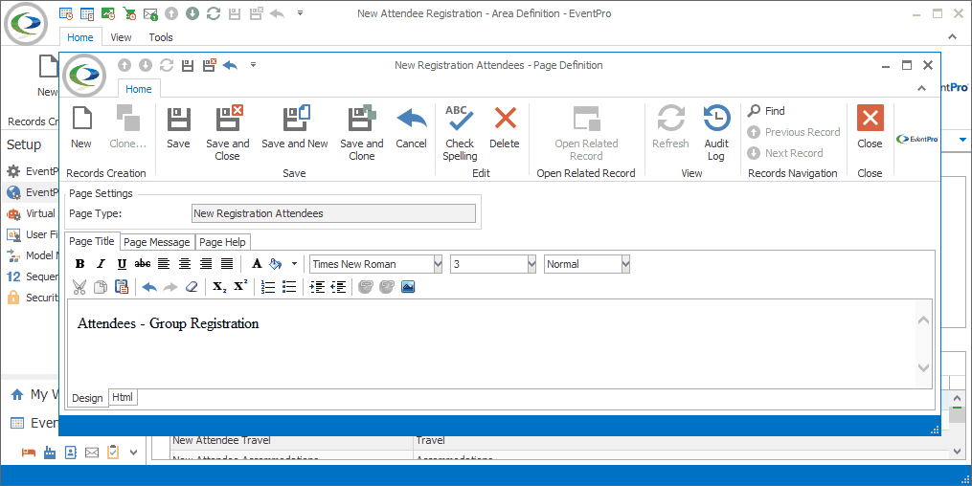Click the editor's scroll down arrow
Screen dimensions: 972x486
coord(924,367)
